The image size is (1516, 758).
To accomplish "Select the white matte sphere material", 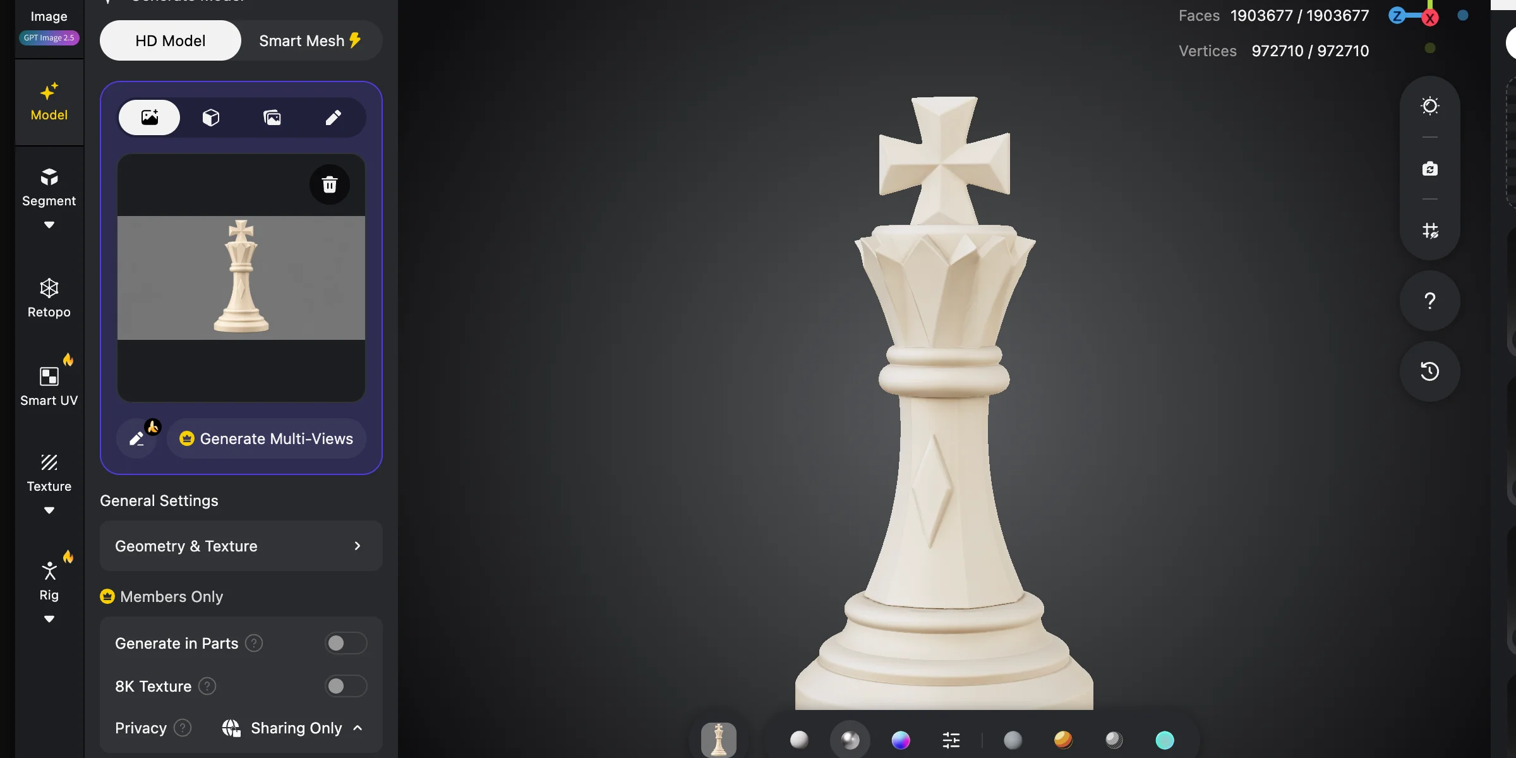I will [x=799, y=740].
